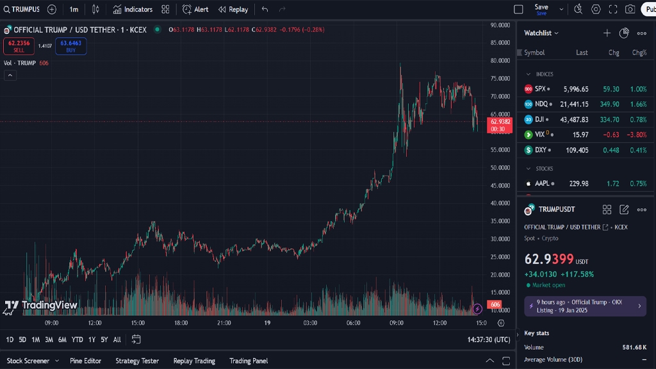656x369 pixels.
Task: Set chart range to 5D
Action: point(22,340)
